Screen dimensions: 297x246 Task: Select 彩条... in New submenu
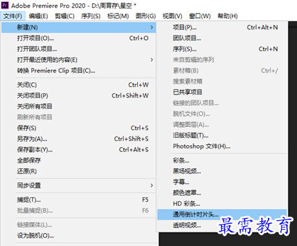pyautogui.click(x=222, y=161)
